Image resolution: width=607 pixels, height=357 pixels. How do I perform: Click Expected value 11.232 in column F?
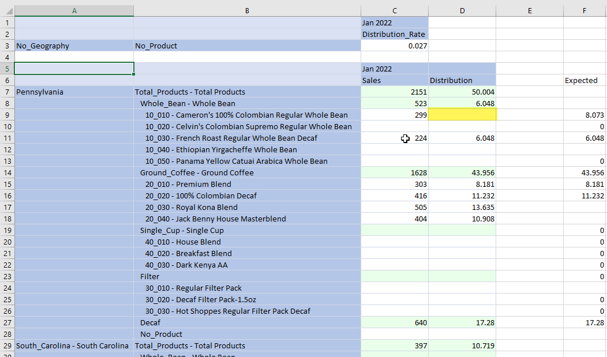click(584, 196)
